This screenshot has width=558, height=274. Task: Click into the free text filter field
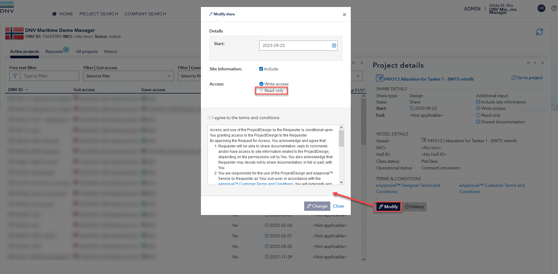click(x=50, y=76)
